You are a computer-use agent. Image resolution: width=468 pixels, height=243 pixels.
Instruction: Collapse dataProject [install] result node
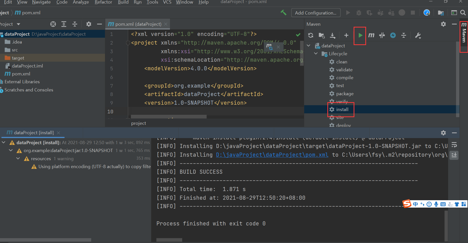[4, 142]
